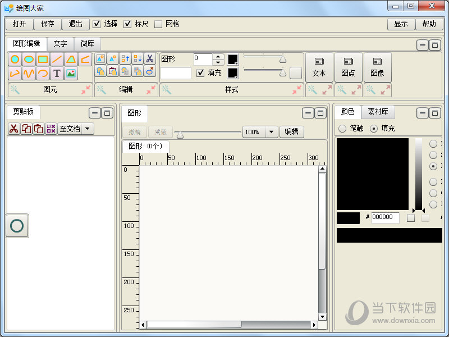Toggle the 标尺 ruler checkbox
This screenshot has height=337, width=449.
[127, 24]
